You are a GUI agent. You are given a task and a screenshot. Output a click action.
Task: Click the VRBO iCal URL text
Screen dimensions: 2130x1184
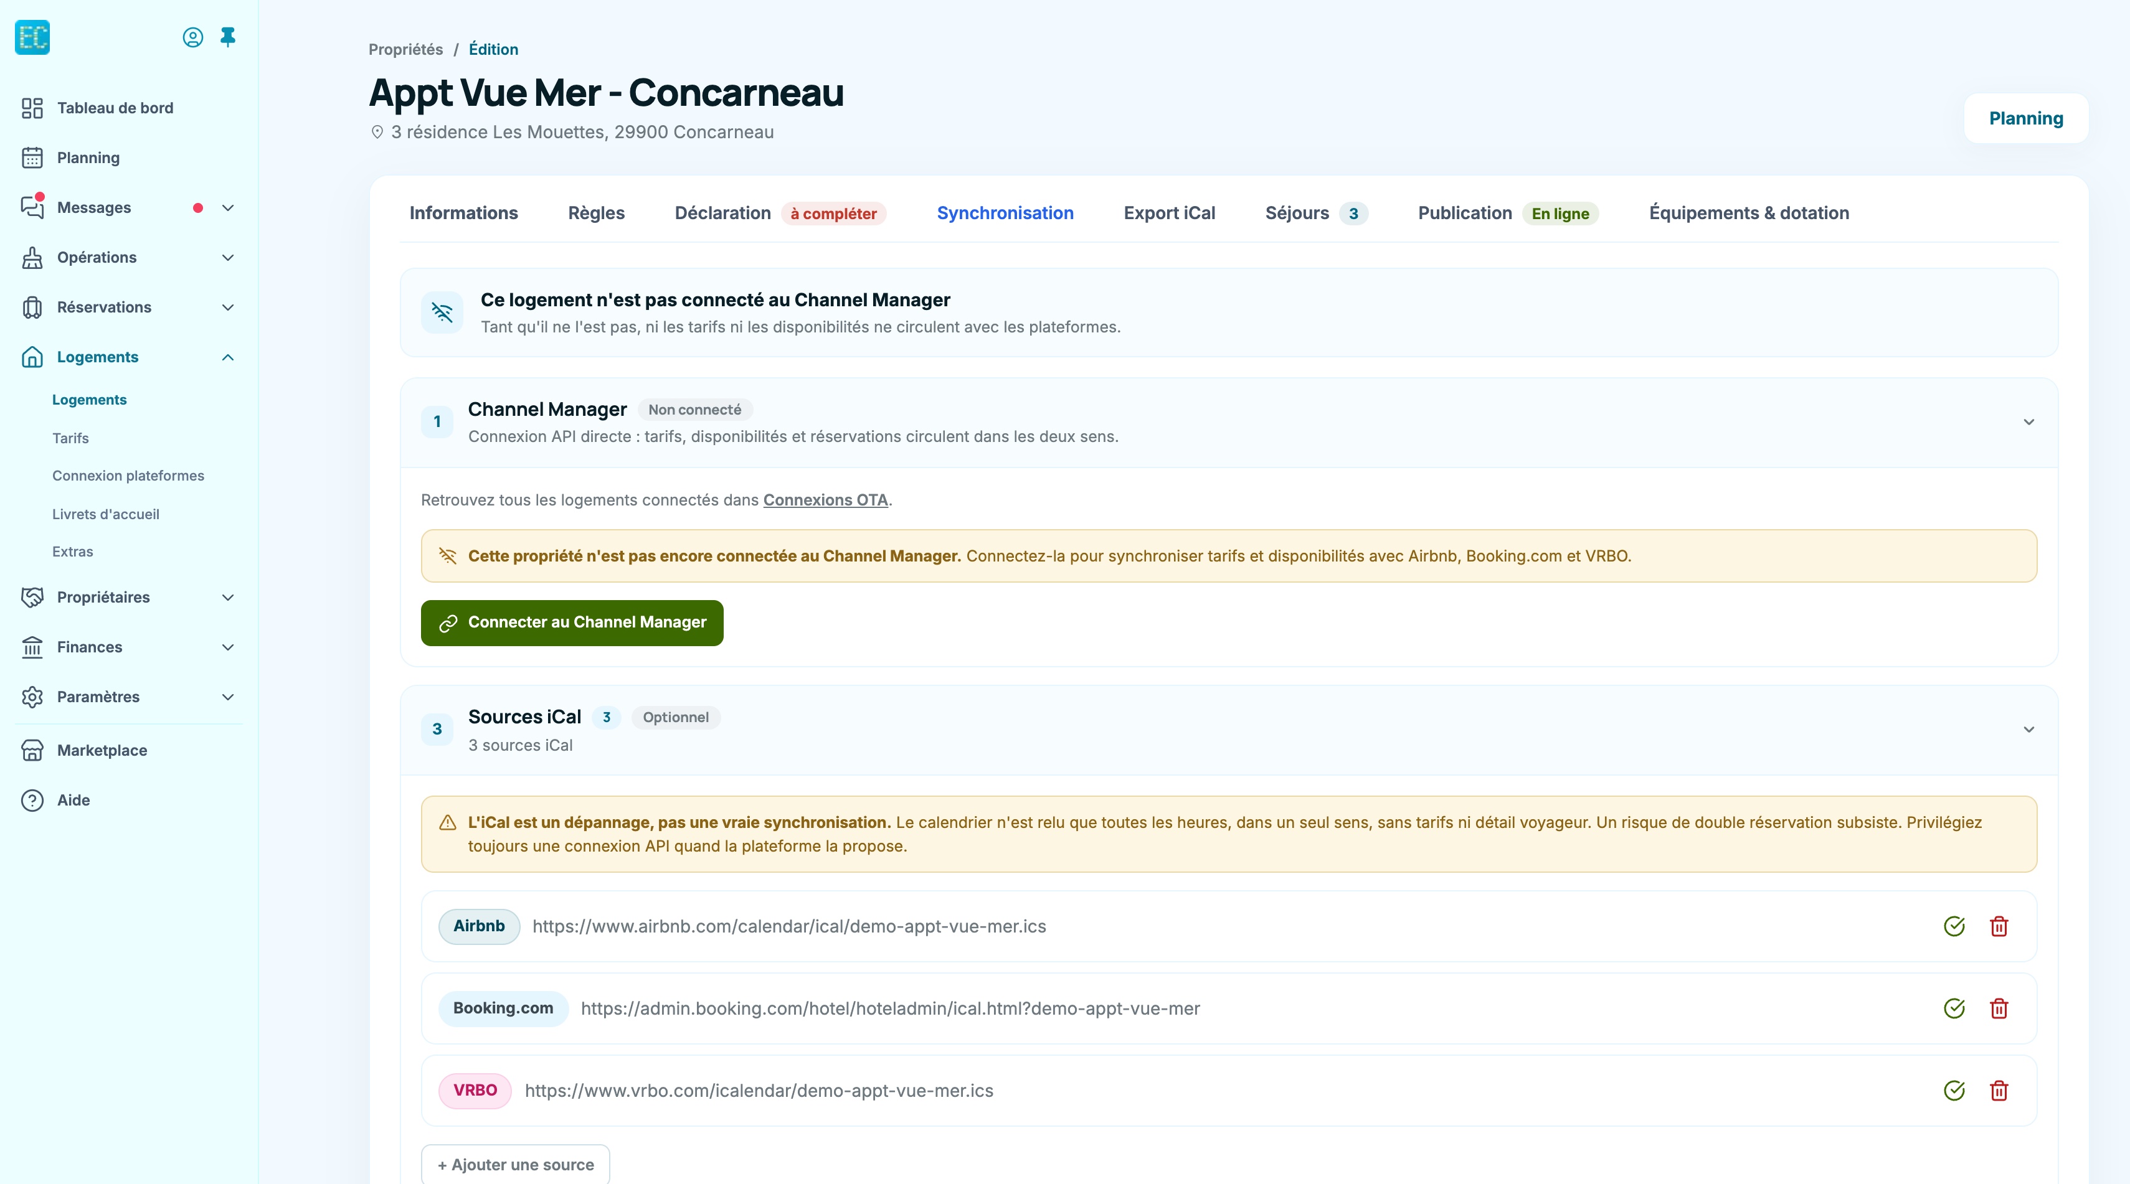[x=759, y=1091]
